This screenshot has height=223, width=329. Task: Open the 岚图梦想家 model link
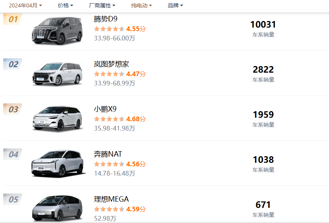[111, 64]
